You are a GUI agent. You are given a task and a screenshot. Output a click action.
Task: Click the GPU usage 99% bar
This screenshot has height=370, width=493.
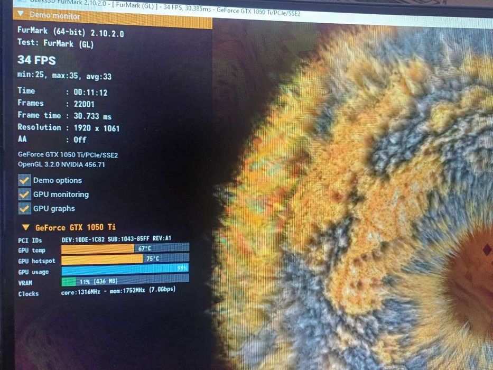(x=125, y=270)
